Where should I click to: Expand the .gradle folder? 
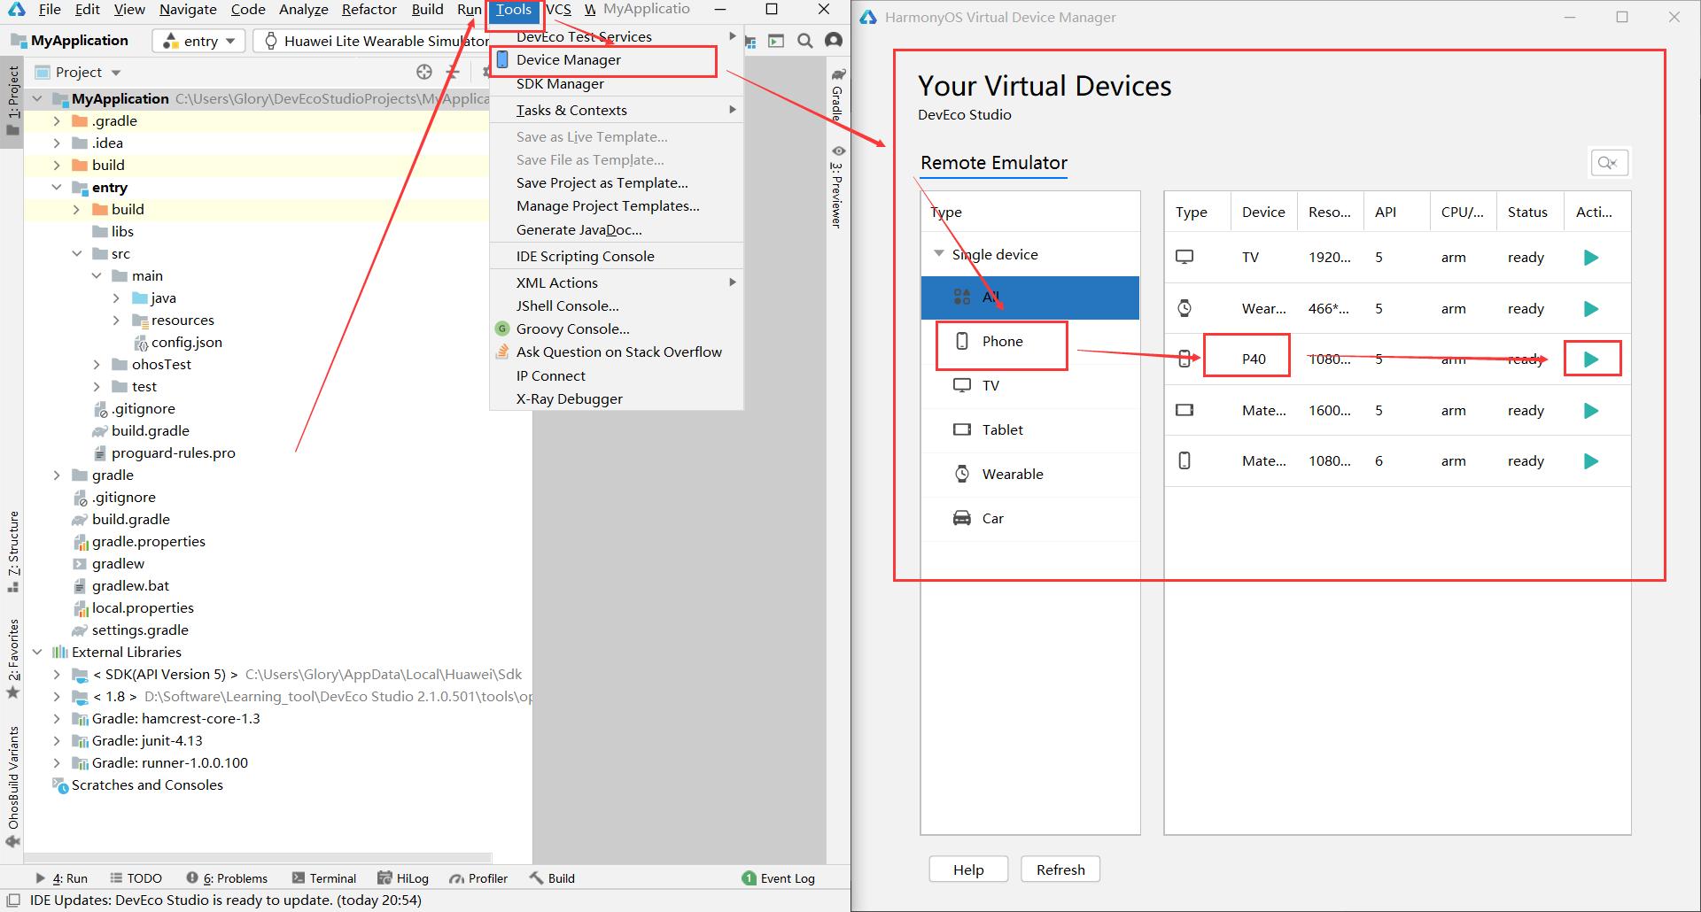[57, 121]
